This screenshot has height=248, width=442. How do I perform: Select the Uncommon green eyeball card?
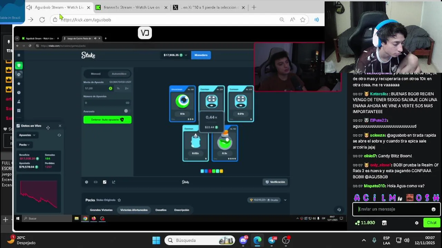pyautogui.click(x=182, y=104)
